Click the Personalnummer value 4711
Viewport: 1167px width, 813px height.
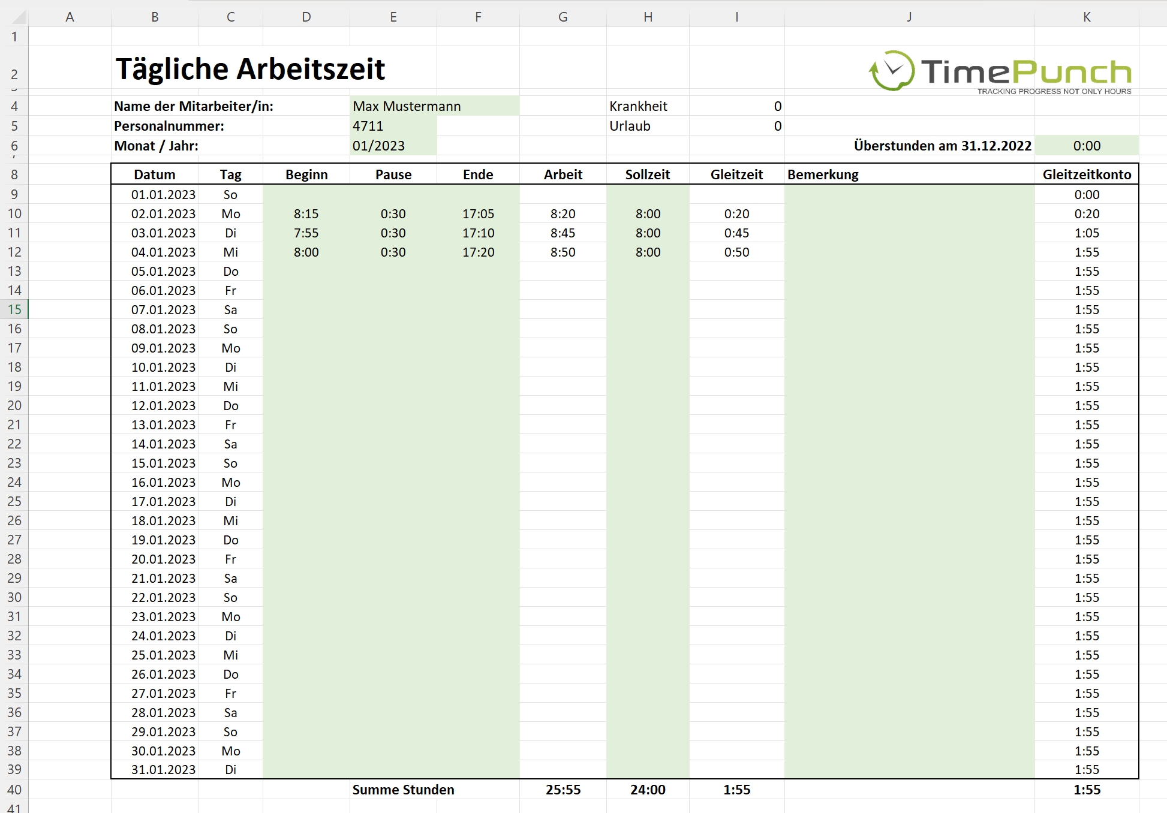393,126
